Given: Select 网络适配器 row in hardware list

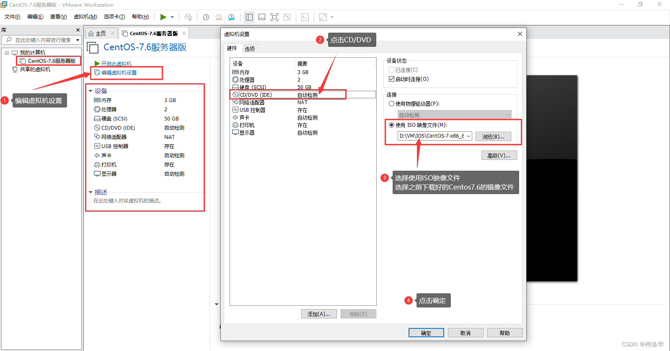Looking at the screenshot, I should pos(303,102).
